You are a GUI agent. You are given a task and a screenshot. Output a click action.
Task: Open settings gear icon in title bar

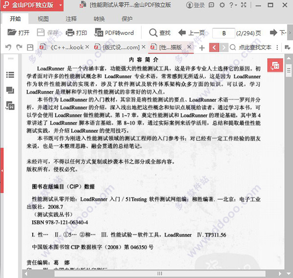(x=222, y=5)
